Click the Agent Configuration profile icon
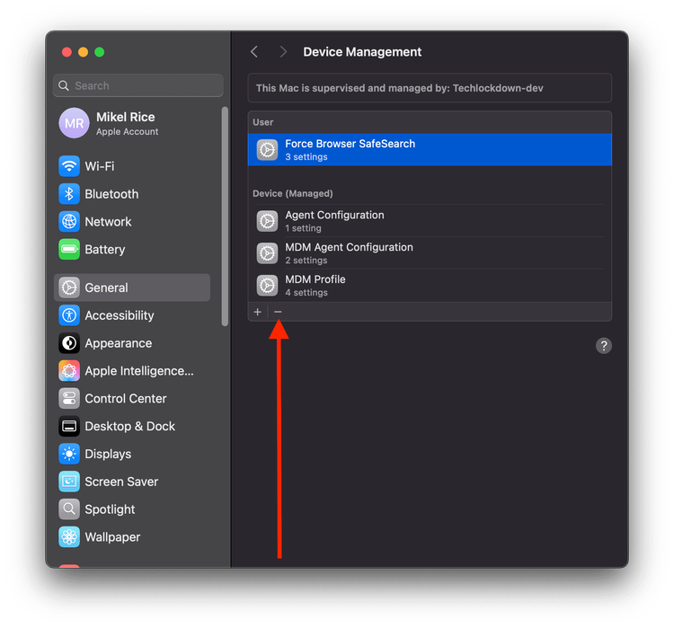674x628 pixels. pyautogui.click(x=268, y=221)
